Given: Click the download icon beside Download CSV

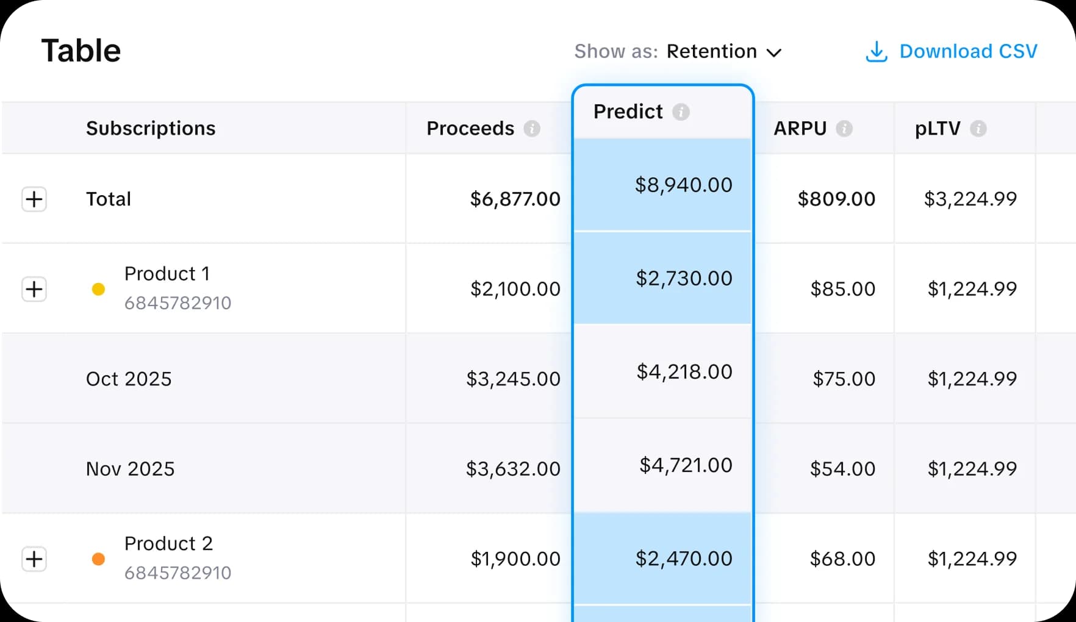Looking at the screenshot, I should click(875, 52).
